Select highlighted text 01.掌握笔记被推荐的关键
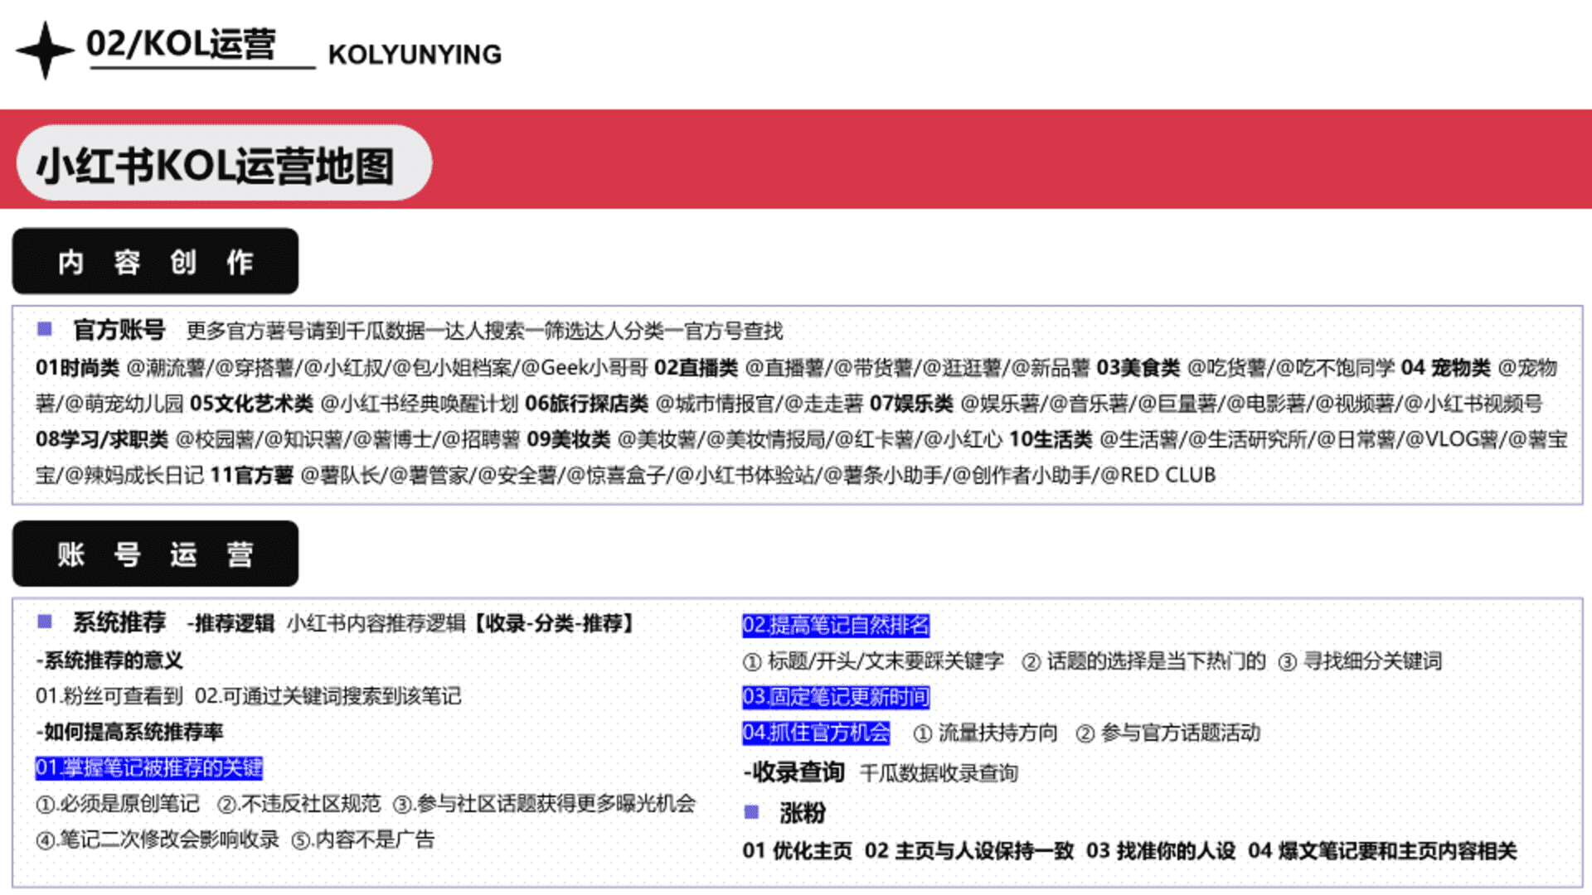1592x895 pixels. [148, 768]
